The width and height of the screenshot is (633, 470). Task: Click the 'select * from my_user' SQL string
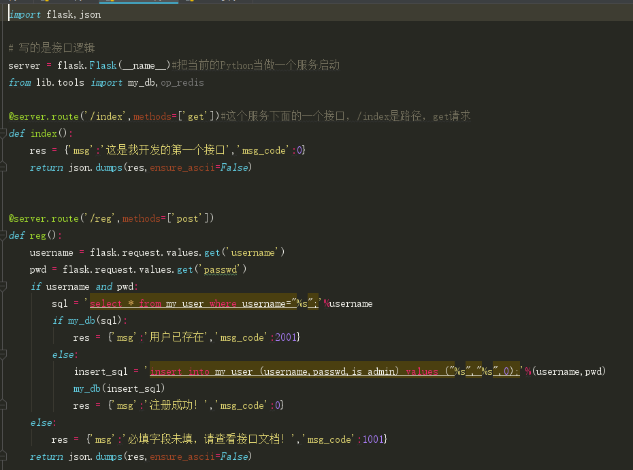(204, 303)
